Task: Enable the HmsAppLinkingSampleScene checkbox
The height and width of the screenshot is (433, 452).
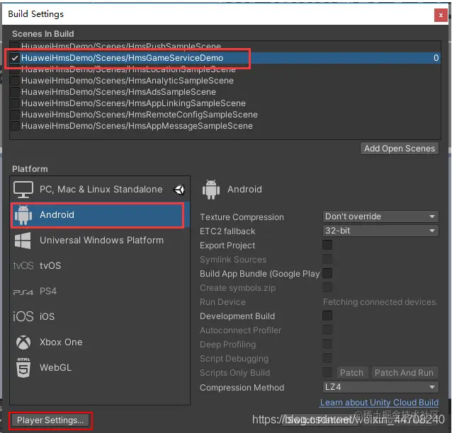Action: 15,103
